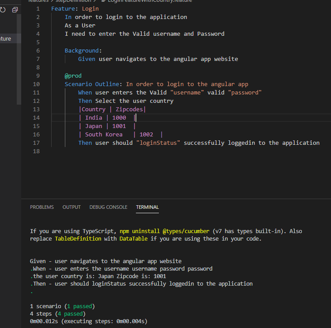
Task: Click the Collapse All folders icon
Action: pos(15,9)
